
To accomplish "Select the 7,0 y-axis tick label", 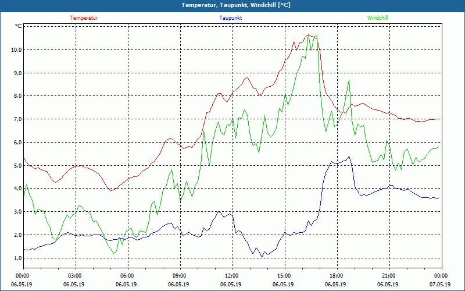I will 17,119.
